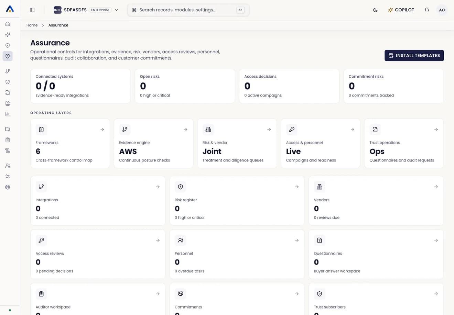Click the Risk register shield icon
The height and width of the screenshot is (315, 454).
pos(180,187)
